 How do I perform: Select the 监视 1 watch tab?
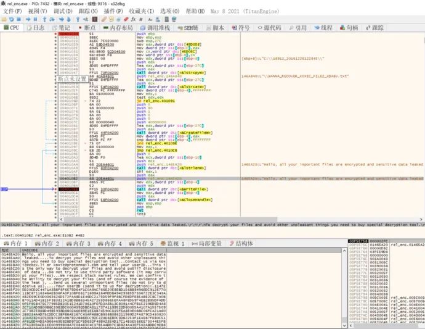172,243
